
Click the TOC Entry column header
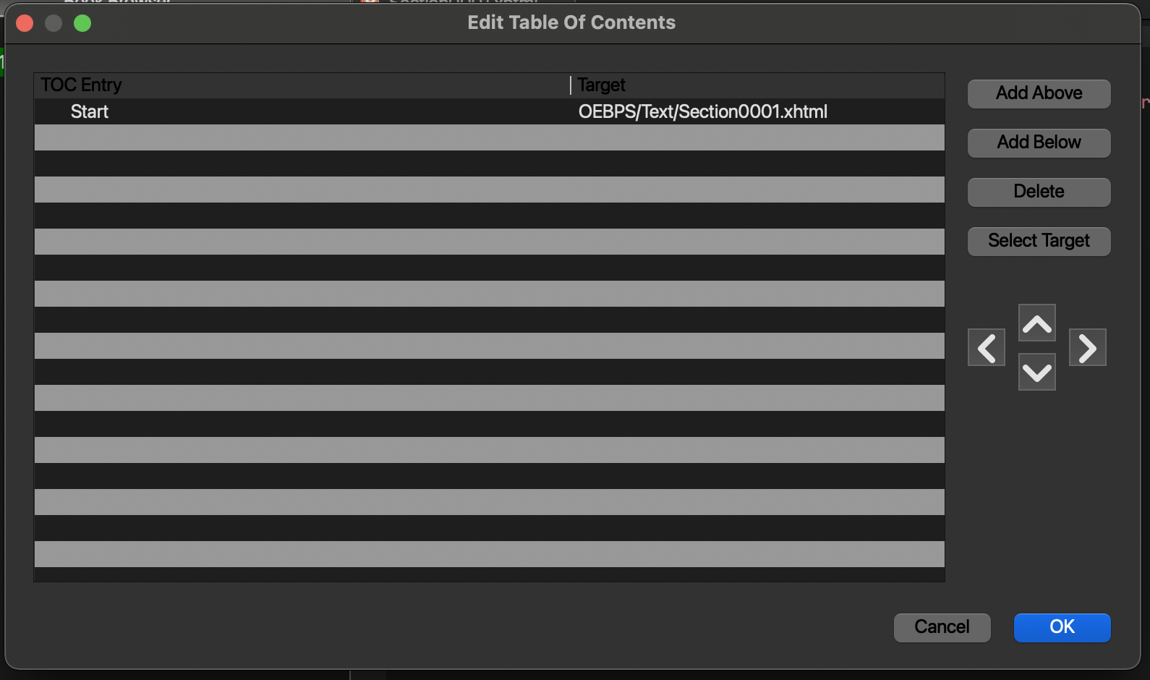click(81, 85)
